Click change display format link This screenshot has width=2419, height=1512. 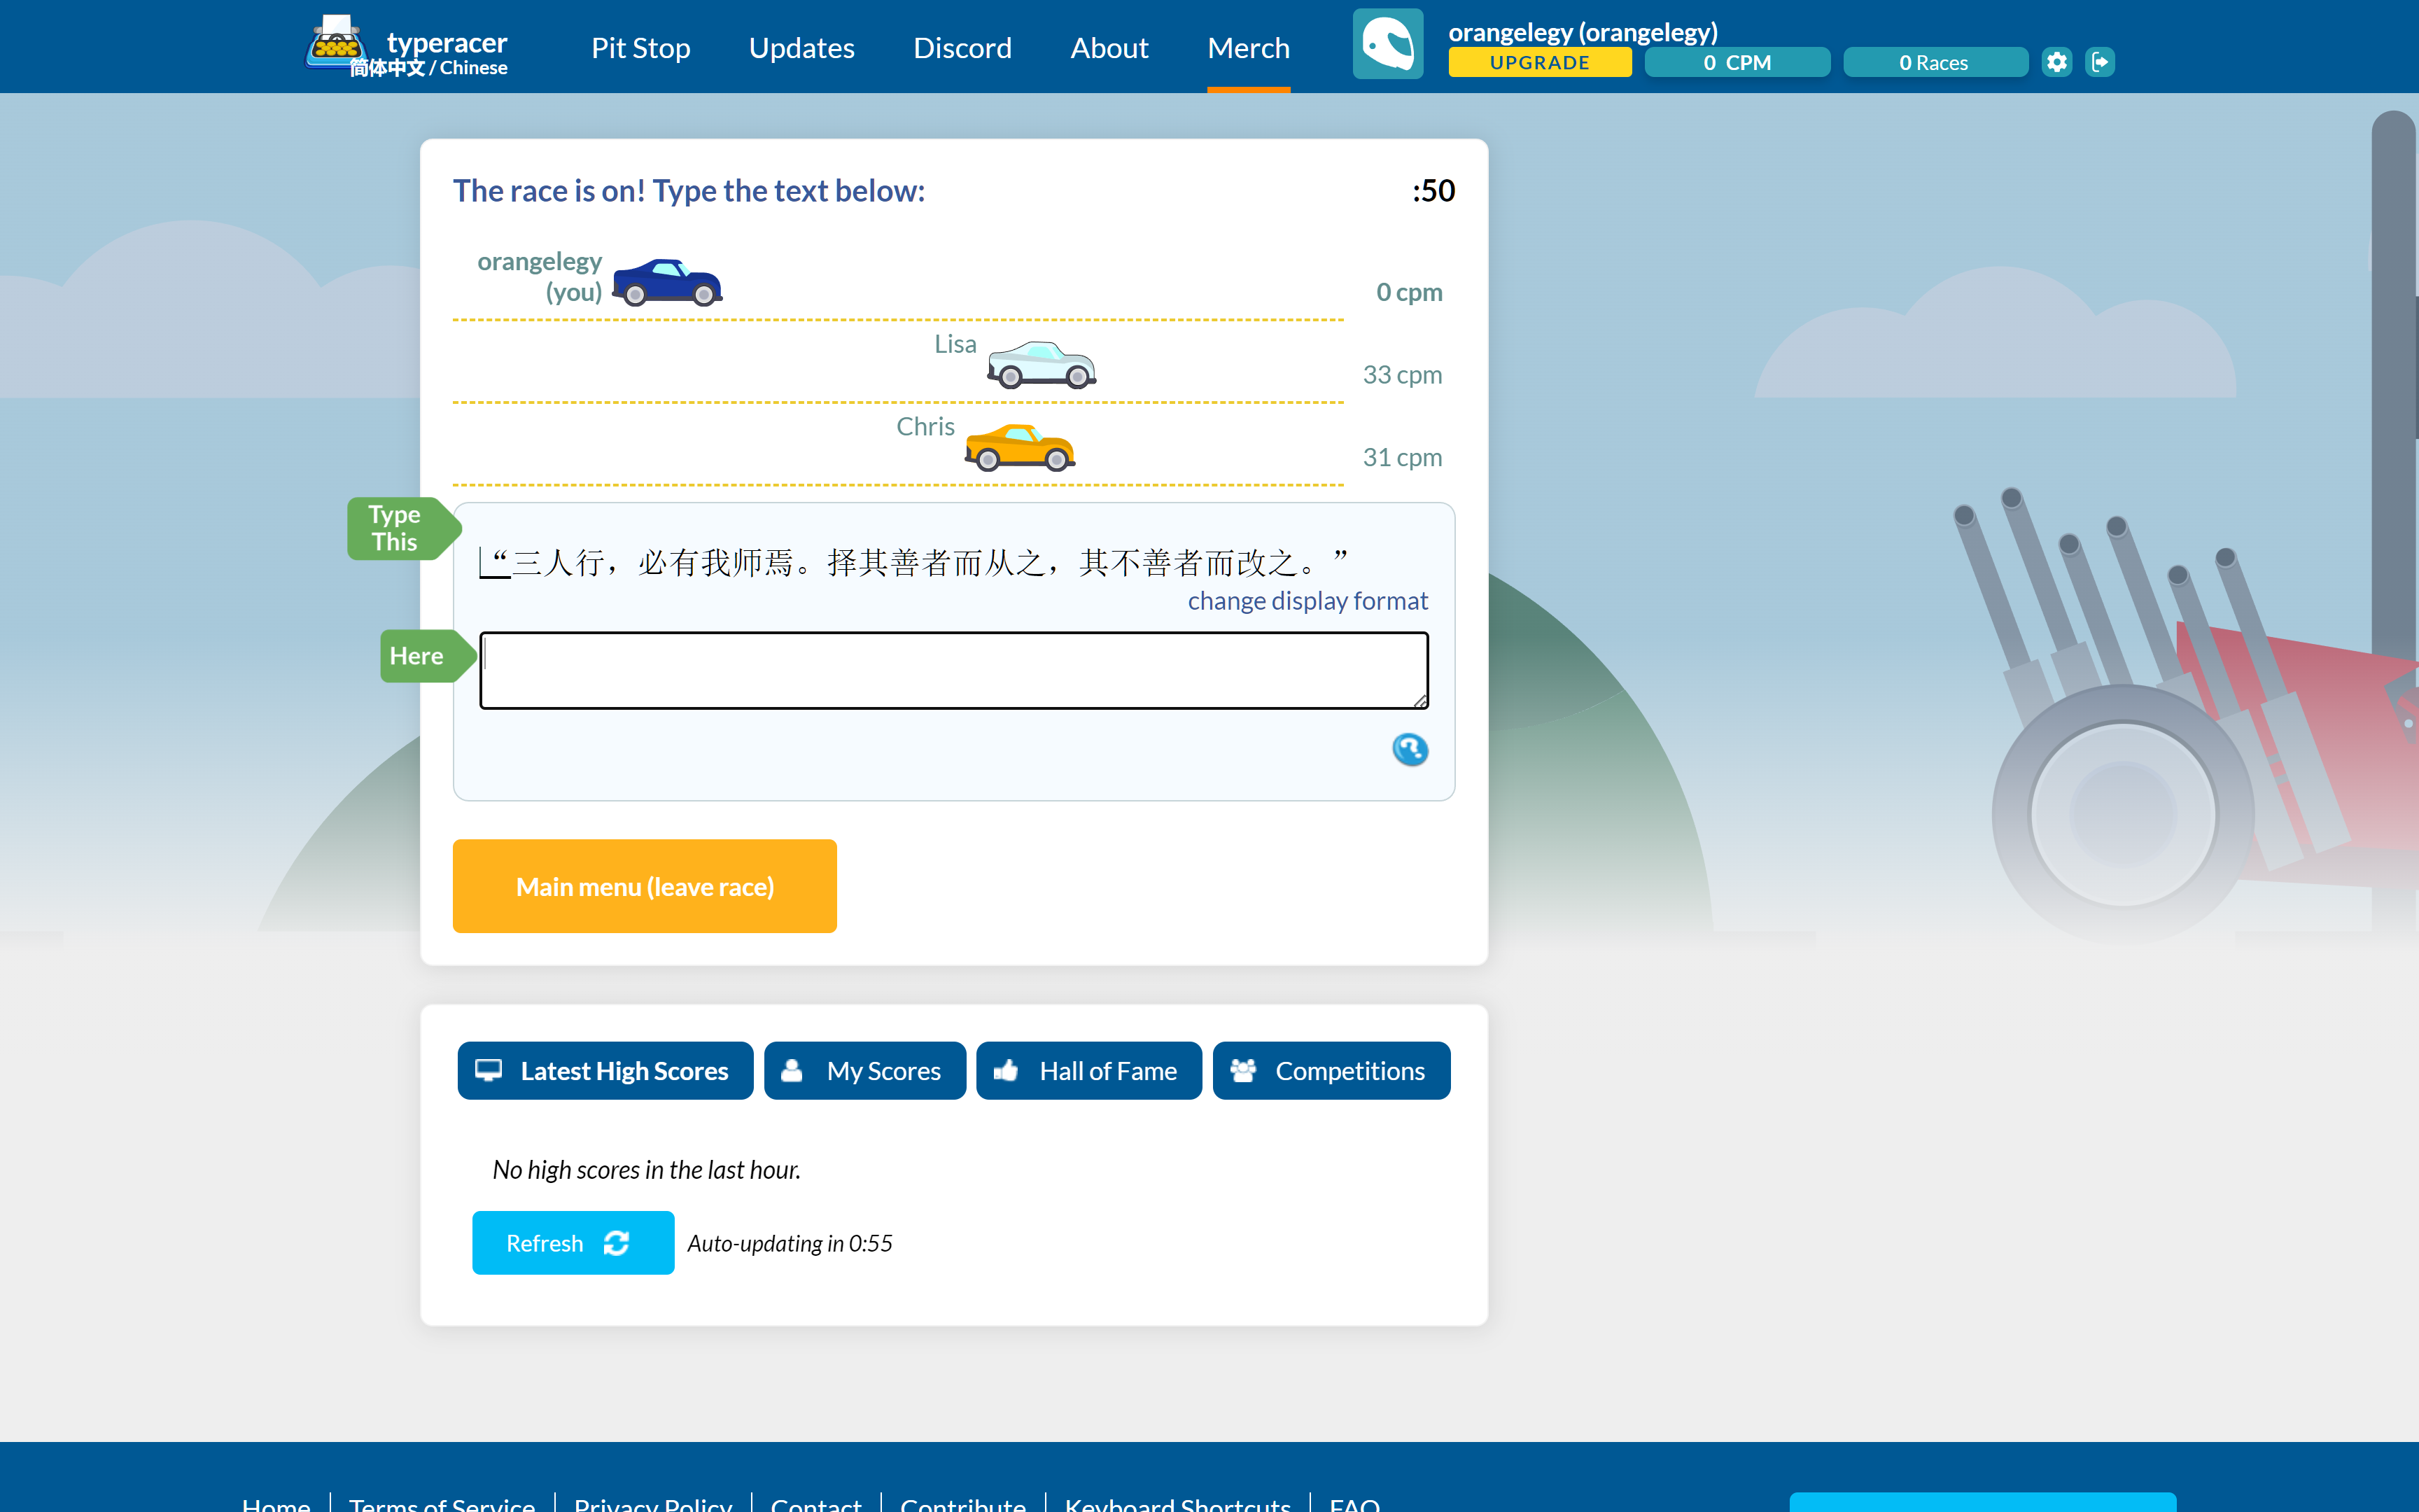[x=1307, y=600]
